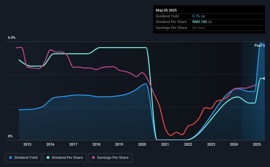Click the tooltip 'Dividend Per Share' row label
The image size is (270, 167).
171,22
